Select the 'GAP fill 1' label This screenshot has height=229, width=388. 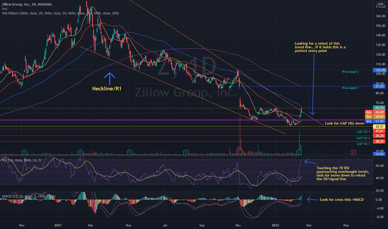(x=363, y=132)
